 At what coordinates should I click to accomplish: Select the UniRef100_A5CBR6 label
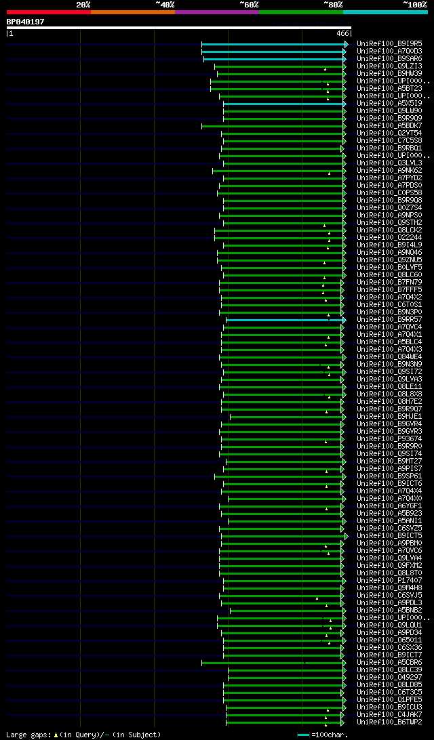[390, 662]
